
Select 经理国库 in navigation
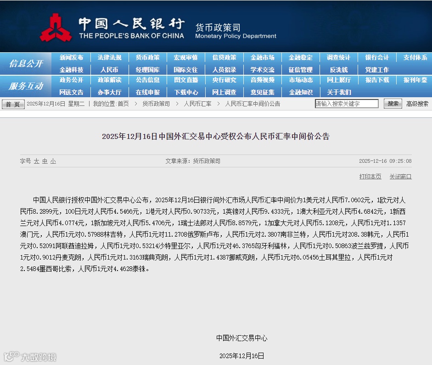[148, 70]
